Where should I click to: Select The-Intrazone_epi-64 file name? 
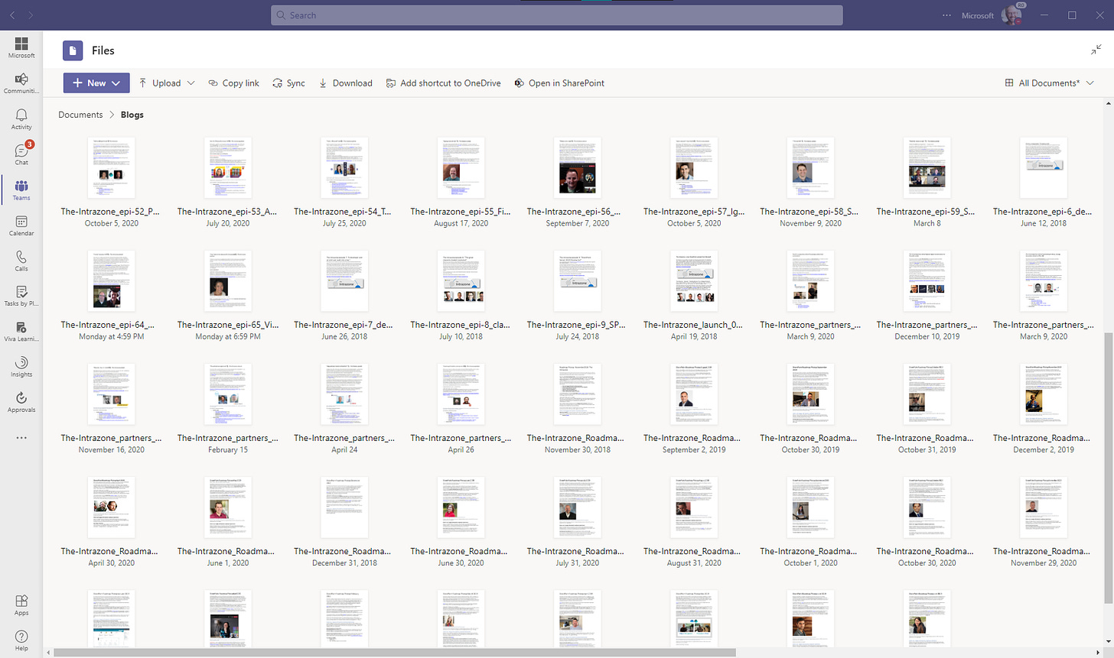click(x=108, y=325)
